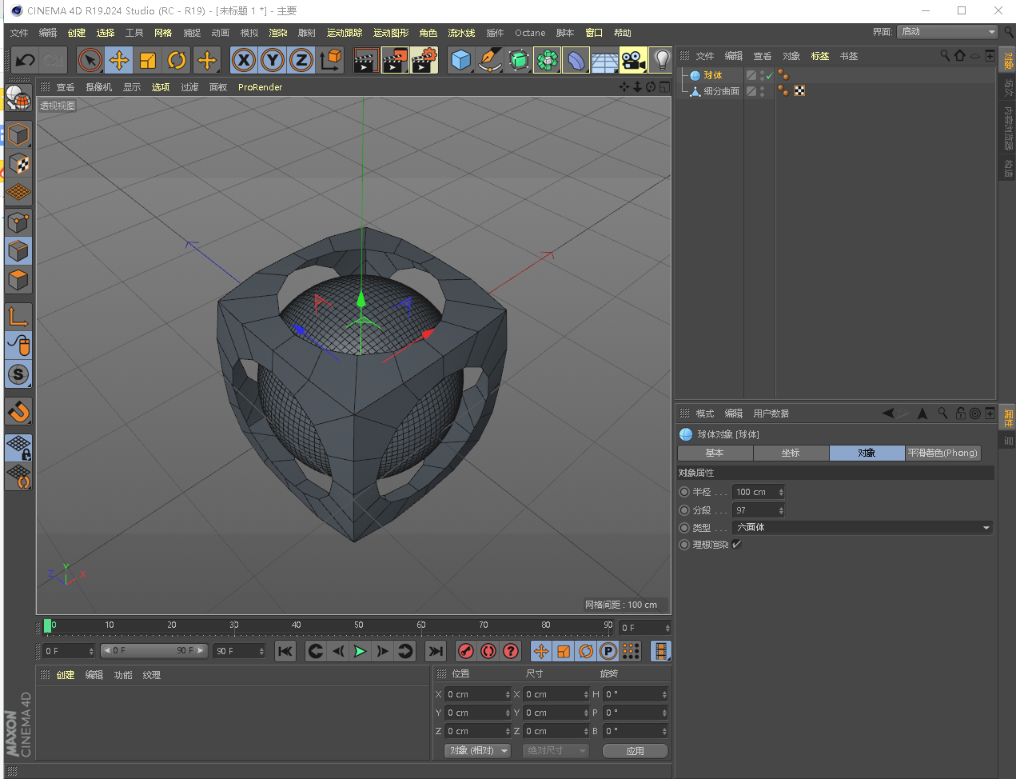1016x779 pixels.
Task: Select the Move tool in top toolbar
Action: [119, 60]
